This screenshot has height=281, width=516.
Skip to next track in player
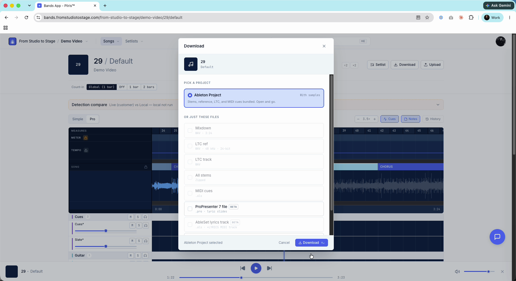tap(269, 268)
